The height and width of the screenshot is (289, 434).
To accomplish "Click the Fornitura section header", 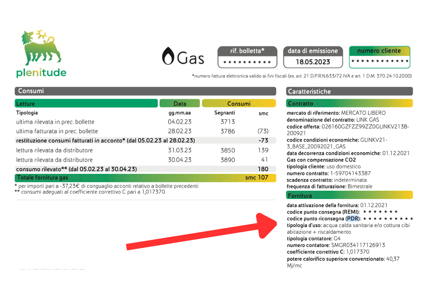I will (x=349, y=195).
